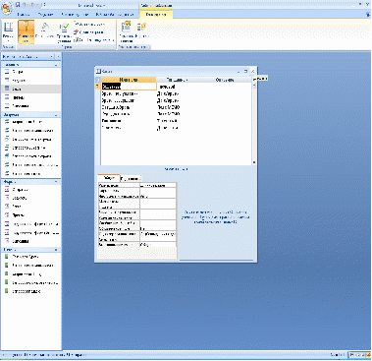372x361 pixels.
Task: Click the design grid scrollbar down arrow
Action: [x=254, y=162]
